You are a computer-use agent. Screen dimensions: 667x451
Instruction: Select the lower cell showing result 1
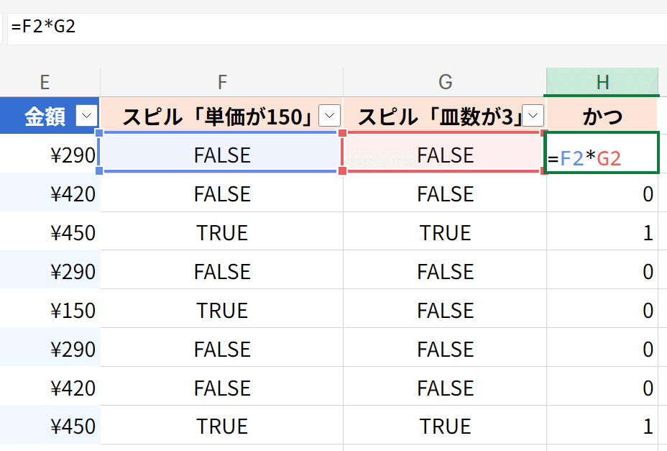pos(602,425)
